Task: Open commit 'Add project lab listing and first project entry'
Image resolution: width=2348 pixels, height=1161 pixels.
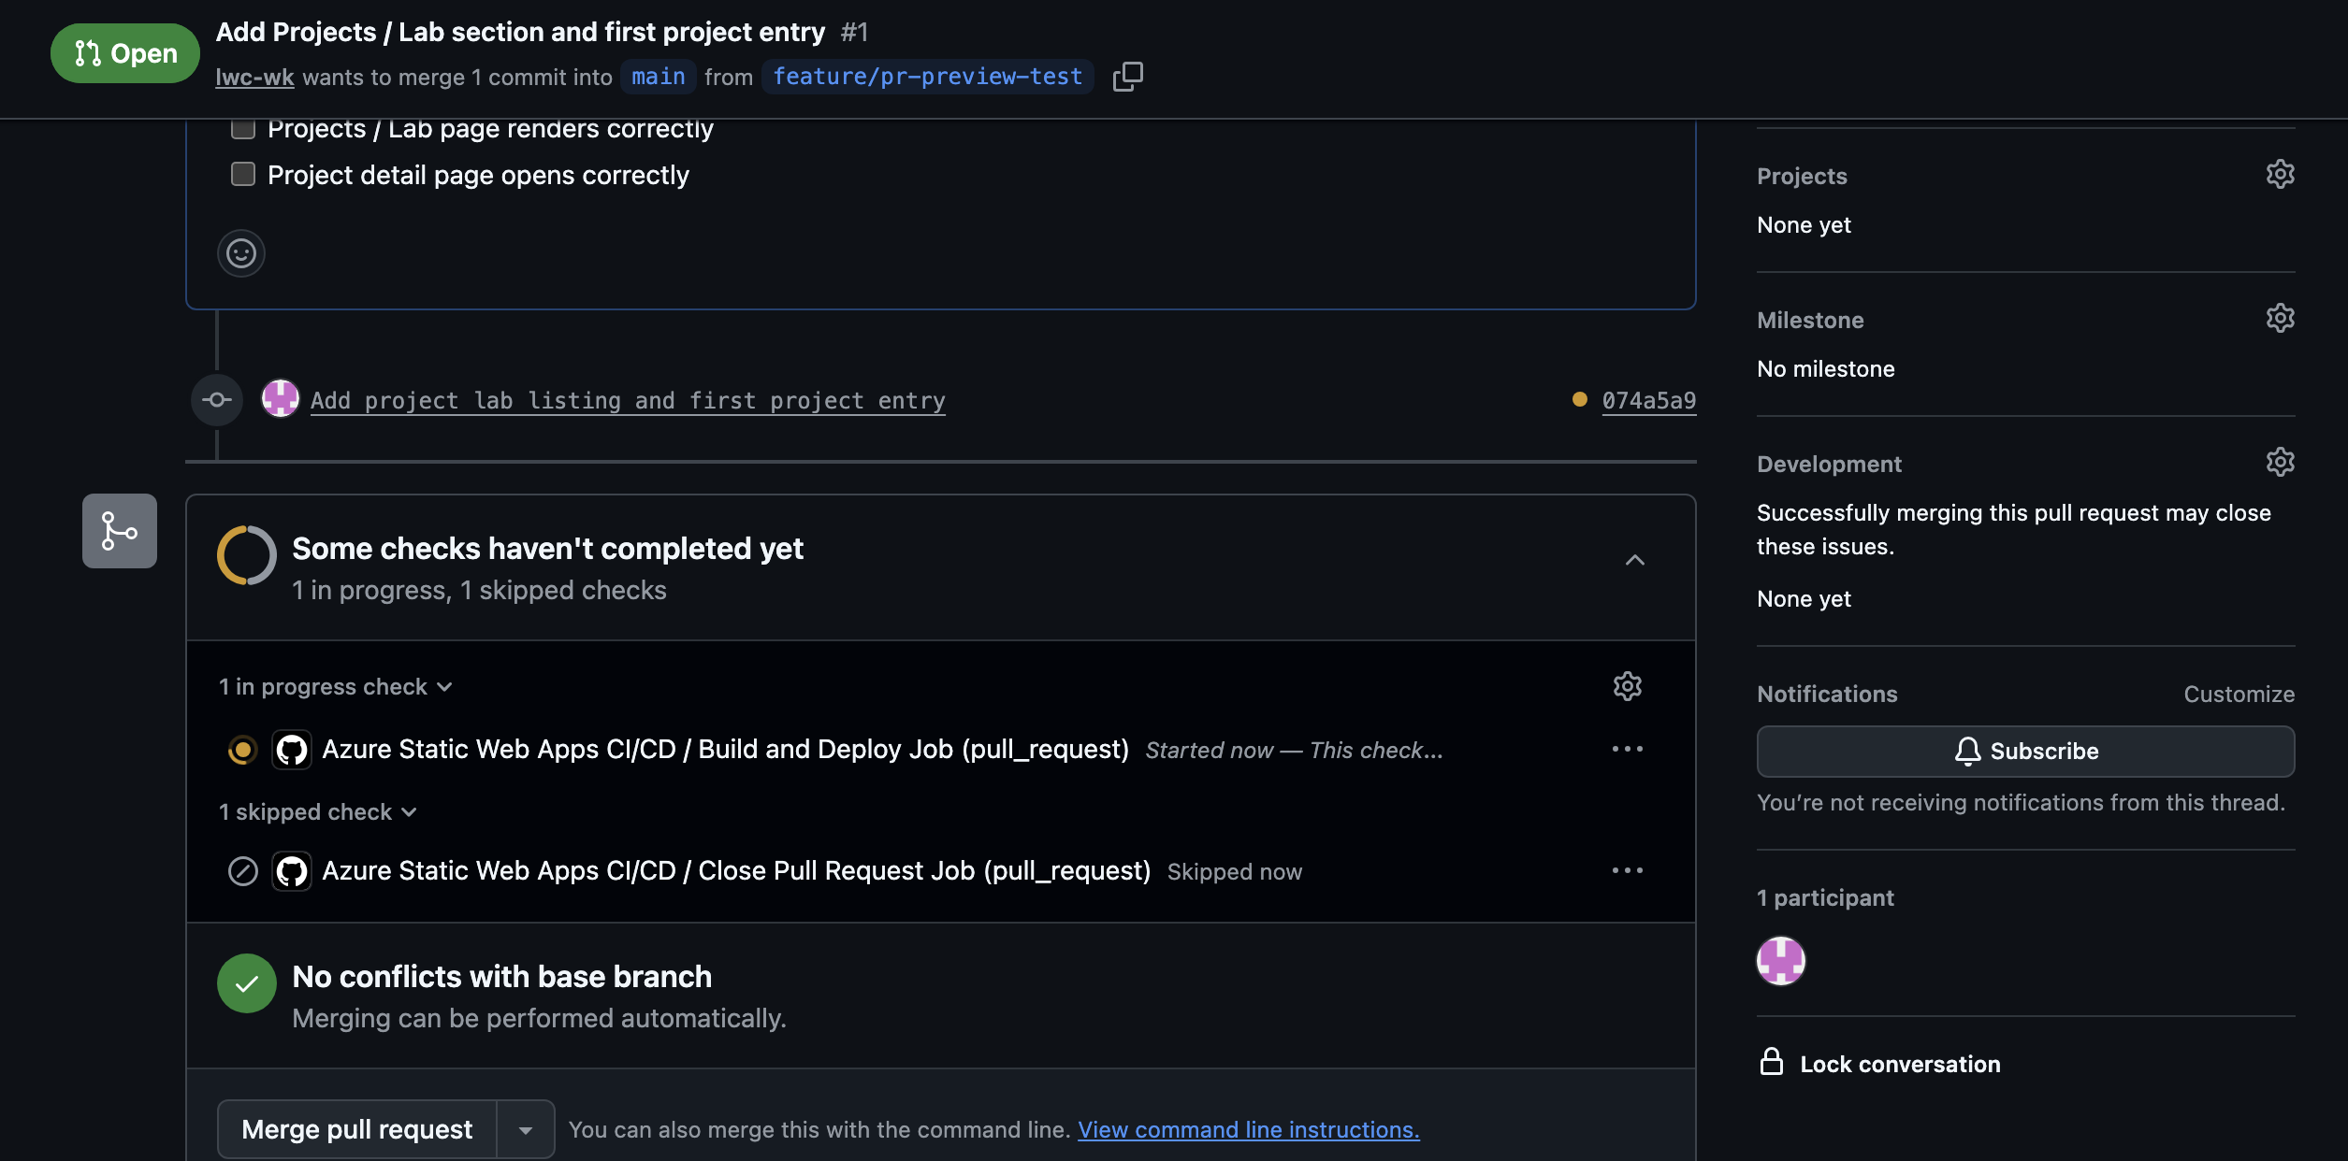Action: (628, 401)
